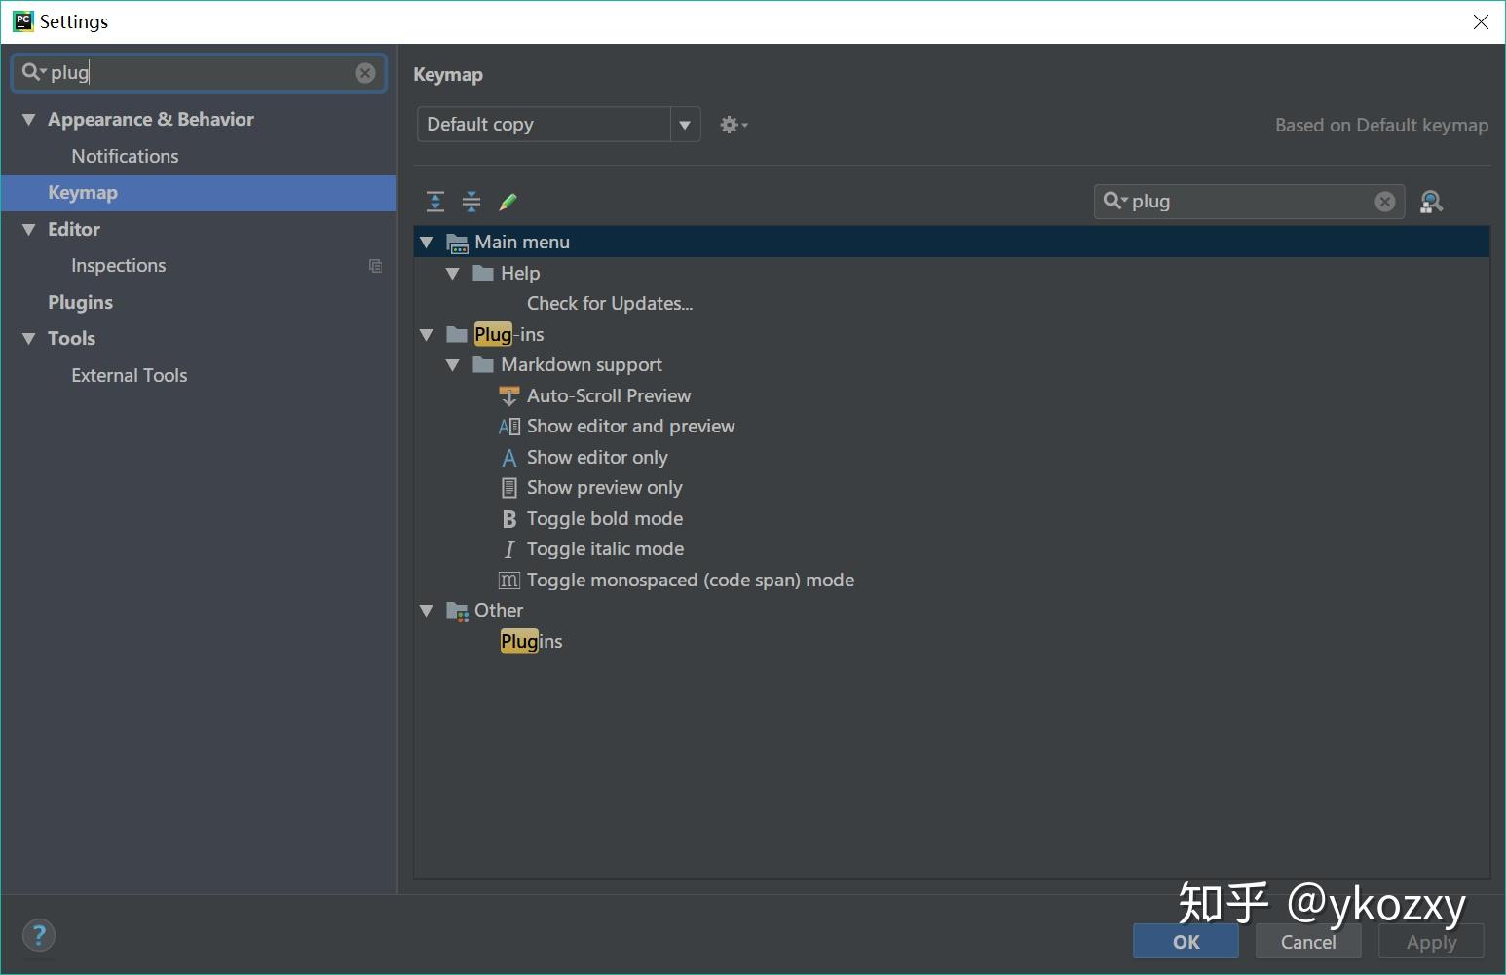This screenshot has width=1506, height=975.
Task: Select the Toggle bold mode action
Action: (605, 519)
